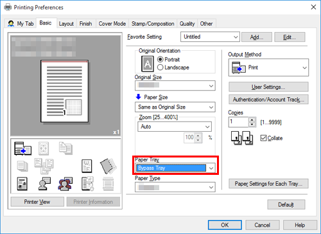Click the single-person authentication icon
This screenshot has height=234, width=321.
click(44, 184)
